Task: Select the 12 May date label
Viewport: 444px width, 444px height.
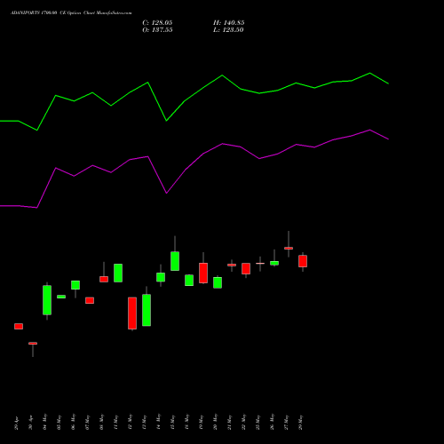Action: tap(130, 422)
